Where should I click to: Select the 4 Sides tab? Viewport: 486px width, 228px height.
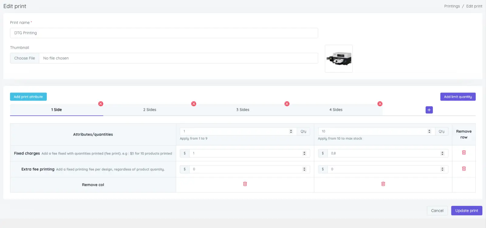336,110
